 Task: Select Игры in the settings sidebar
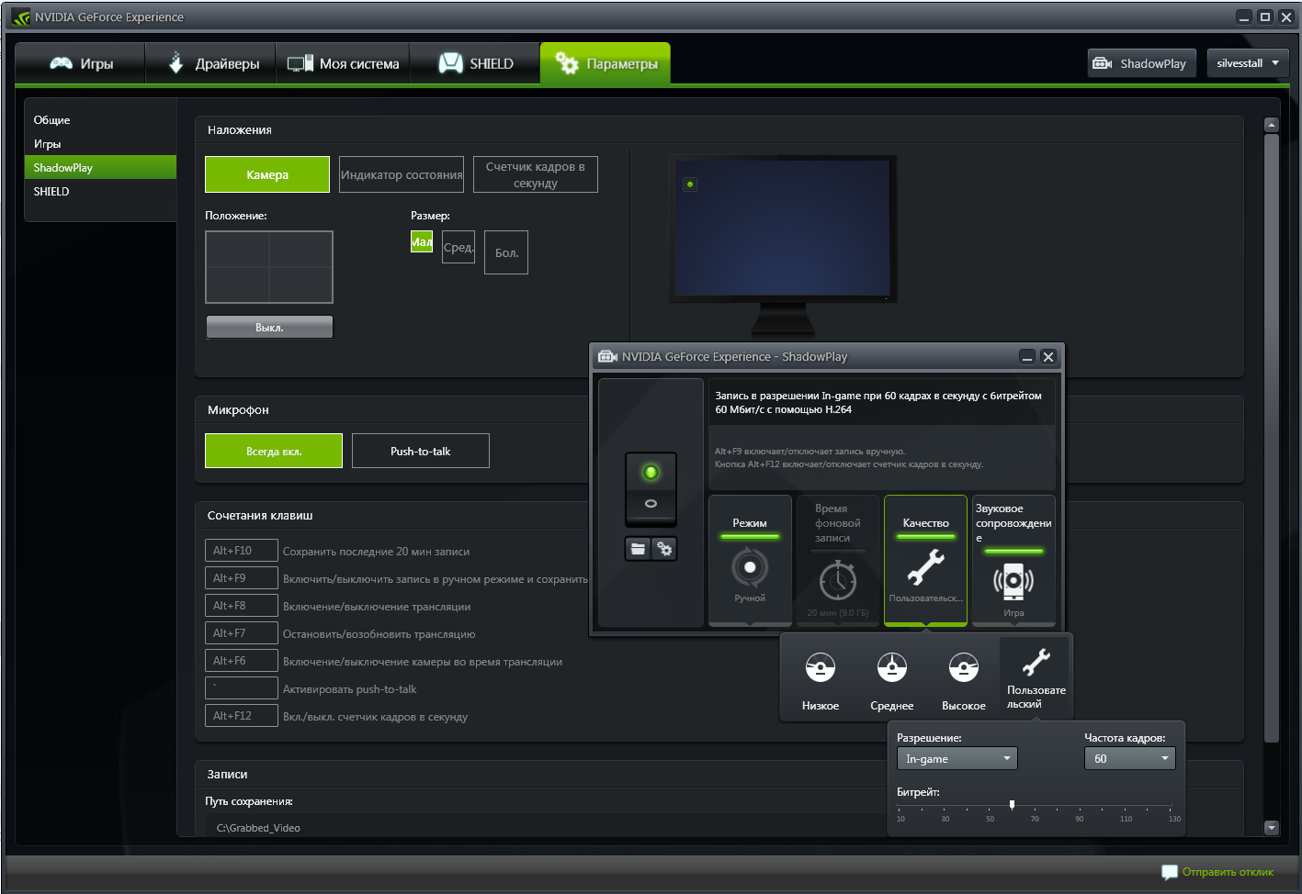click(x=100, y=144)
